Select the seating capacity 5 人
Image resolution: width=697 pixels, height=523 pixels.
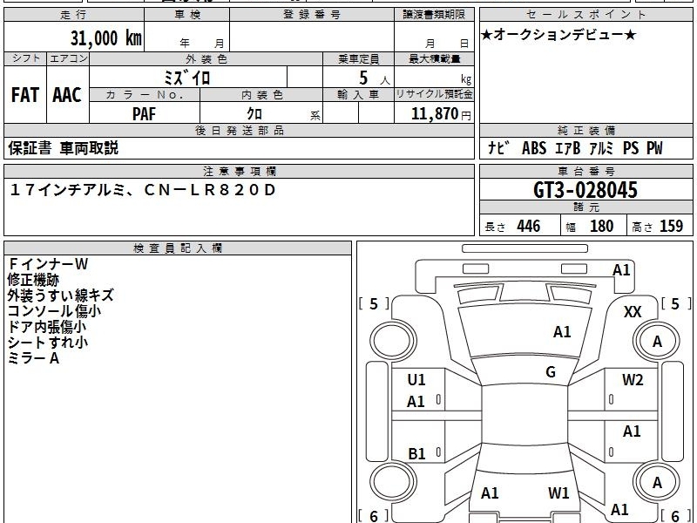(x=374, y=78)
